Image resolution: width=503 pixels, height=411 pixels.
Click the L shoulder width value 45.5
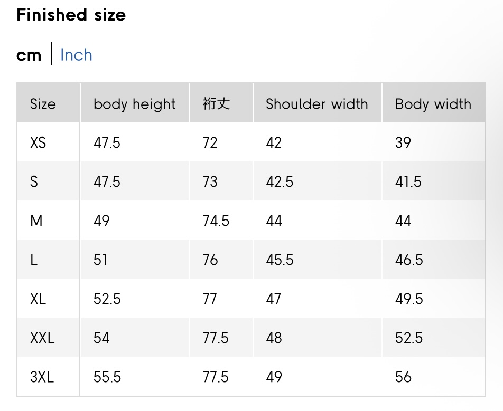pyautogui.click(x=280, y=260)
